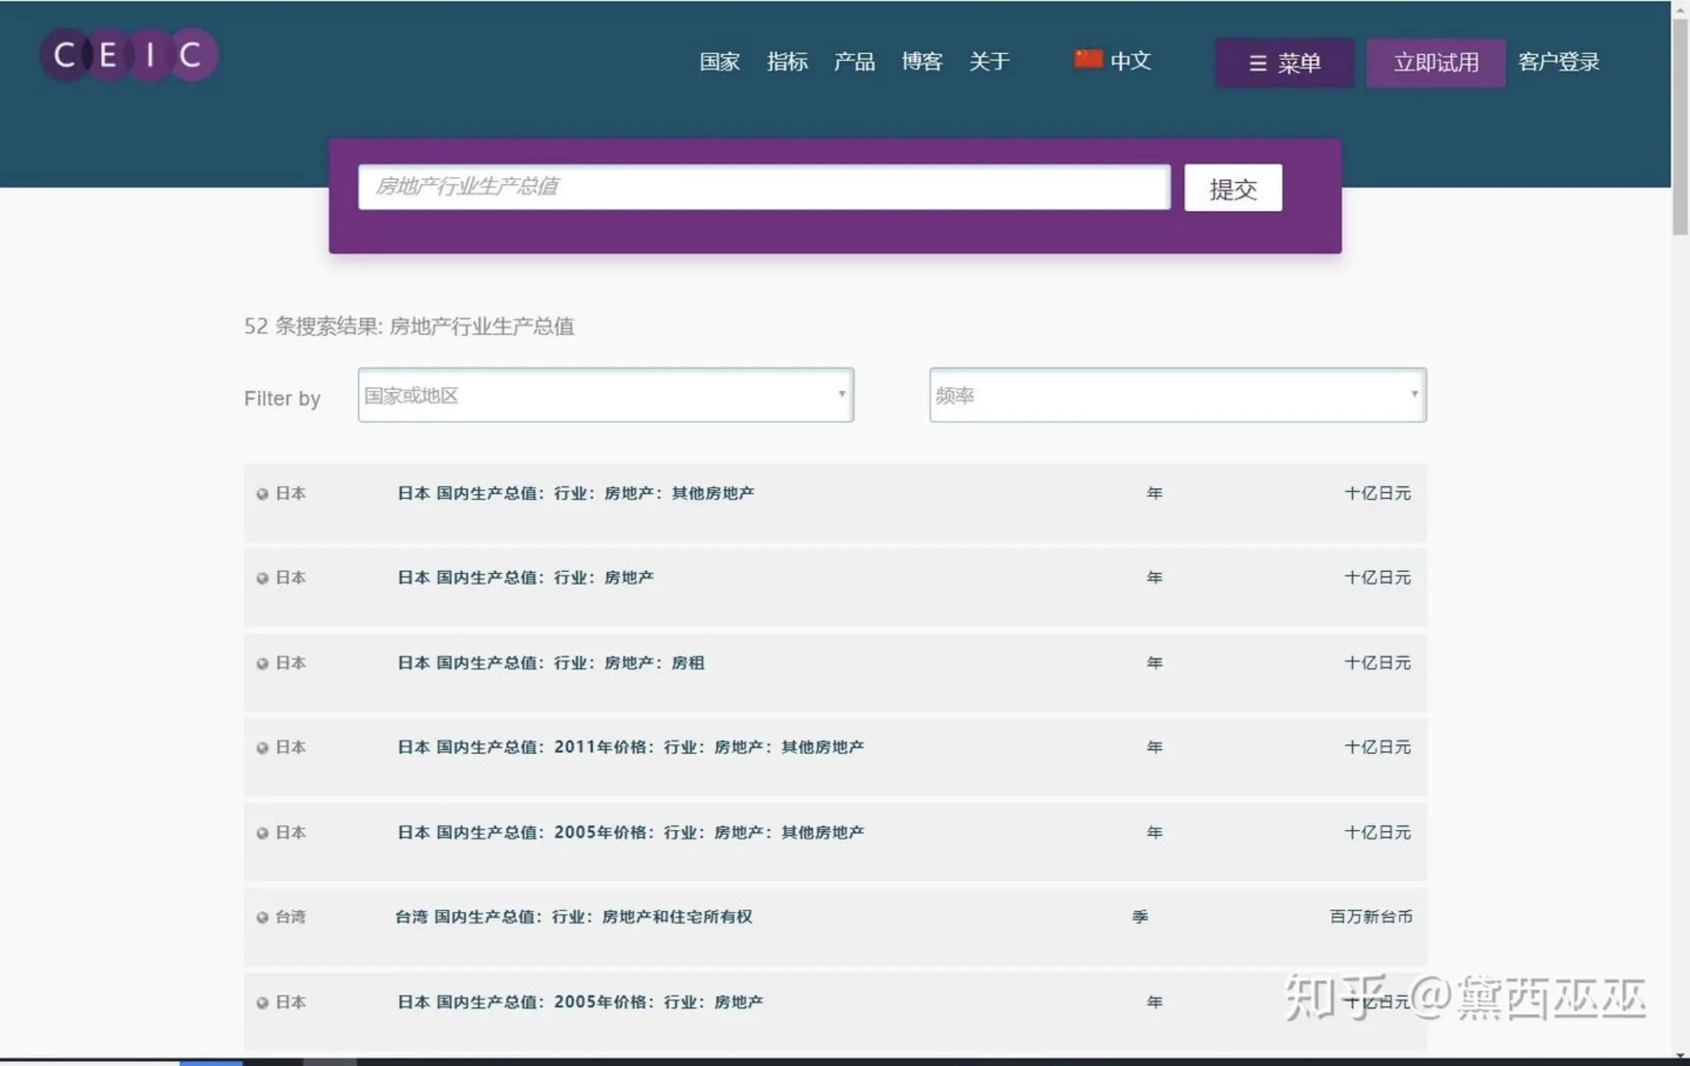Click 日本 country label in 房租 row
The width and height of the screenshot is (1690, 1066).
coord(290,663)
